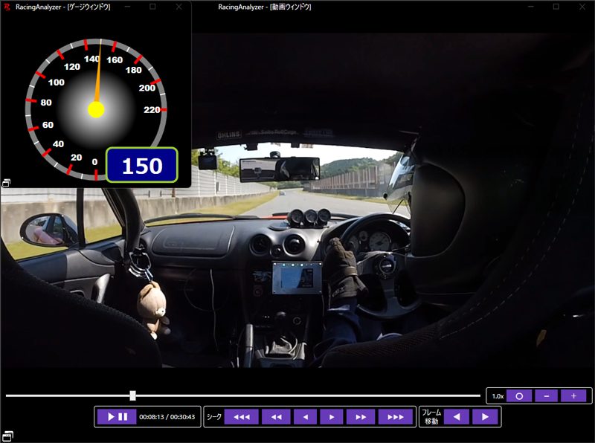The height and width of the screenshot is (443, 595).
Task: Step forward one frame
Action: (x=485, y=417)
